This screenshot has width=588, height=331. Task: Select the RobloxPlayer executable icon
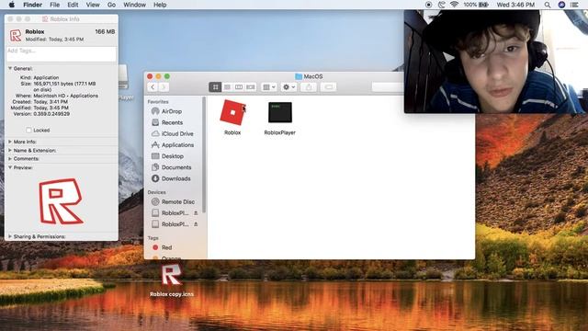click(x=279, y=112)
